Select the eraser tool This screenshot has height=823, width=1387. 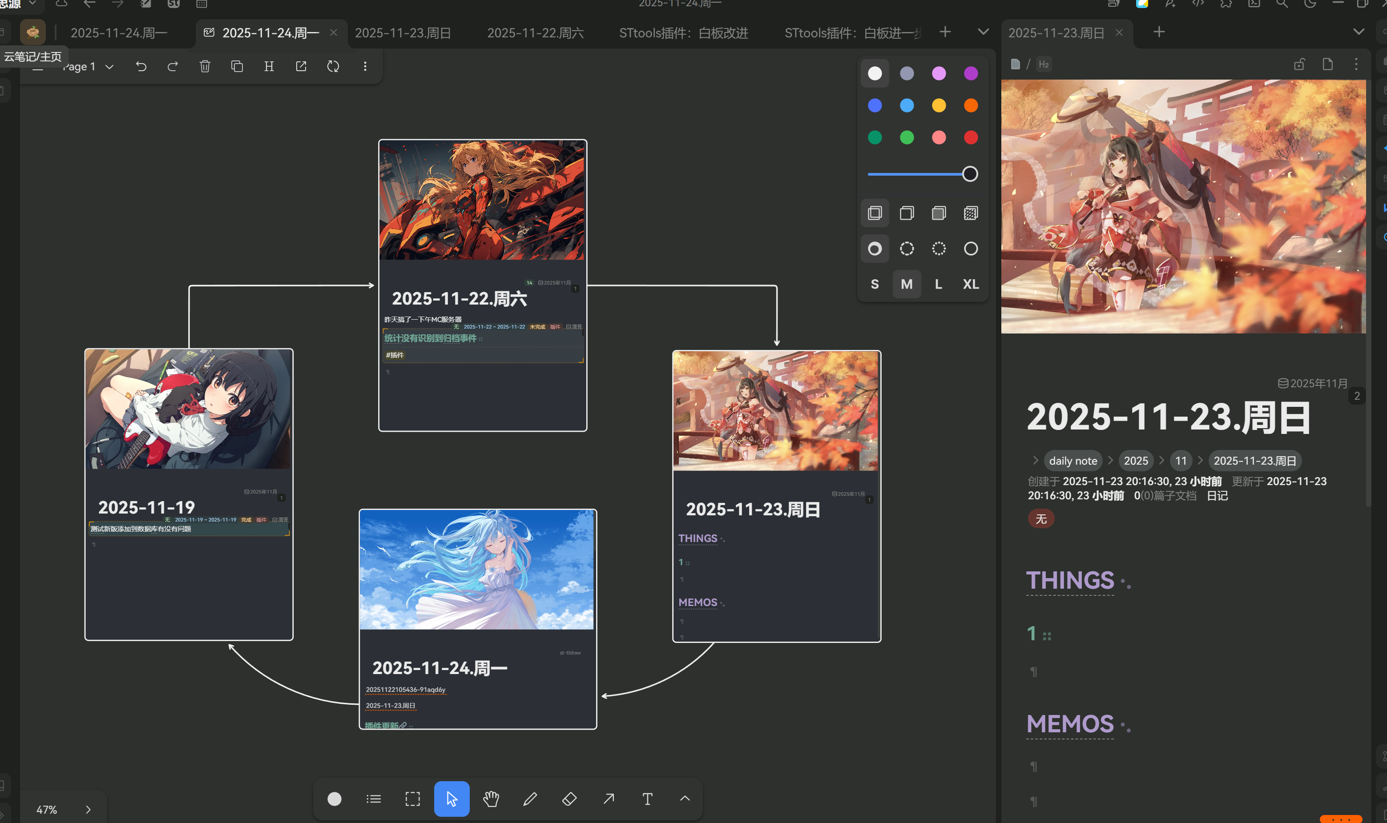pos(569,799)
